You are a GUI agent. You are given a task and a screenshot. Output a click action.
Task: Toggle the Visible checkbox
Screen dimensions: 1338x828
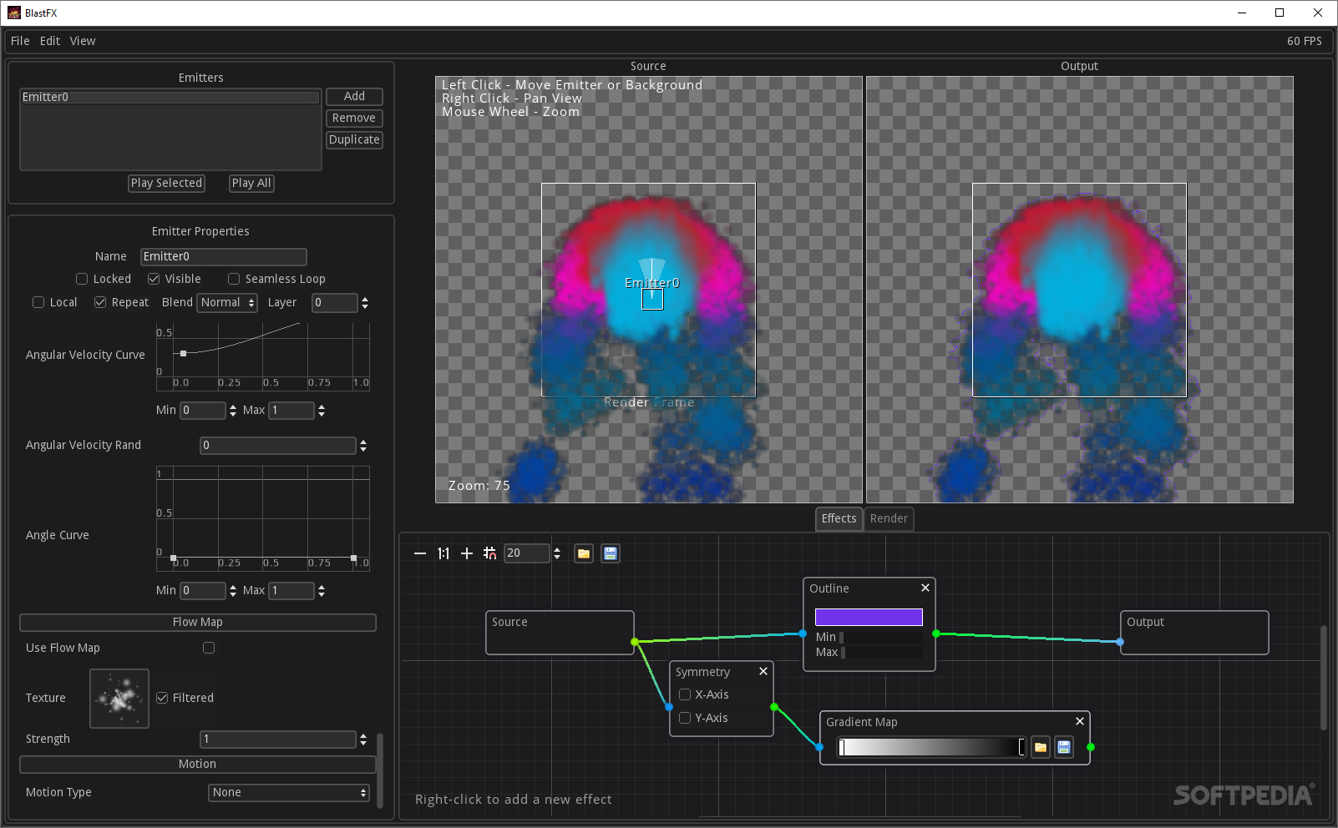click(x=154, y=279)
